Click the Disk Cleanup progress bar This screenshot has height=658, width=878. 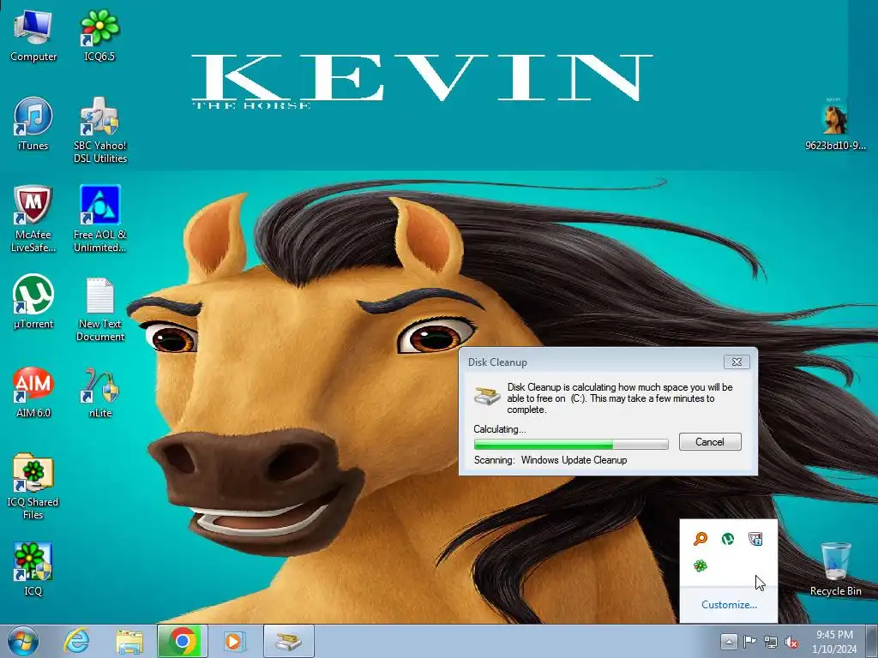tap(571, 445)
